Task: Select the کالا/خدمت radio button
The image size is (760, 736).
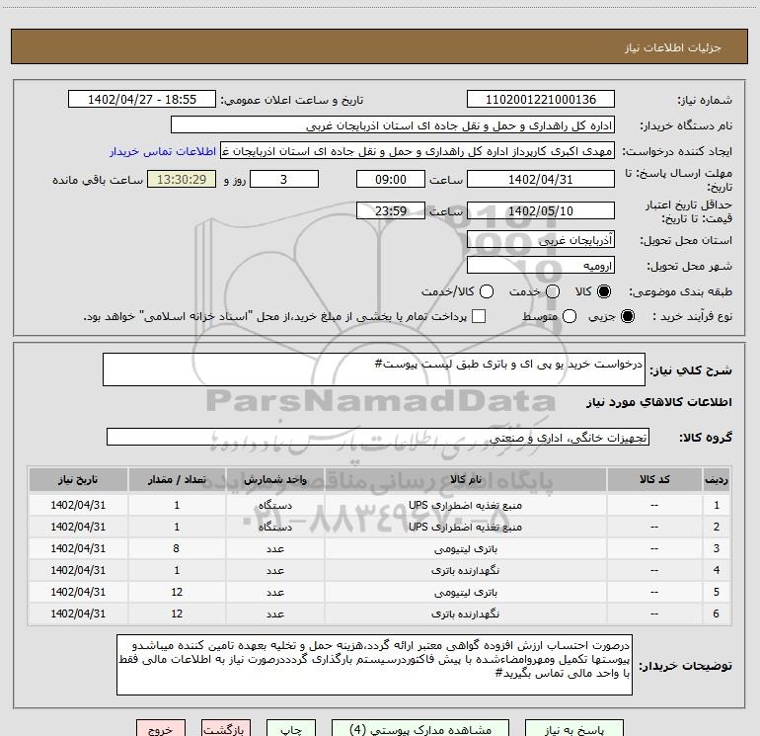Action: 487,291
